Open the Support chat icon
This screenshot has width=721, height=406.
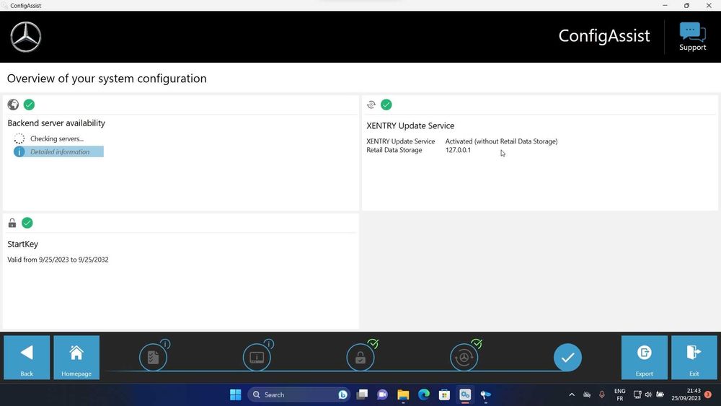coord(692,37)
